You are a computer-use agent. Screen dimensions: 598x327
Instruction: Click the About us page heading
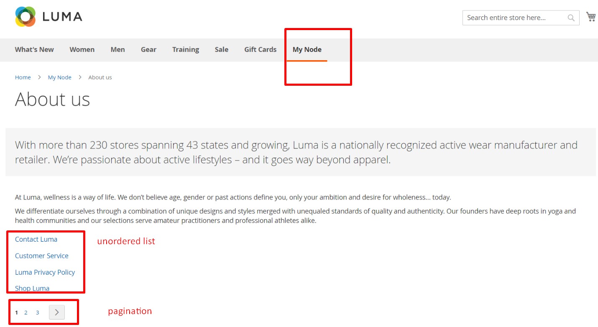tap(53, 100)
